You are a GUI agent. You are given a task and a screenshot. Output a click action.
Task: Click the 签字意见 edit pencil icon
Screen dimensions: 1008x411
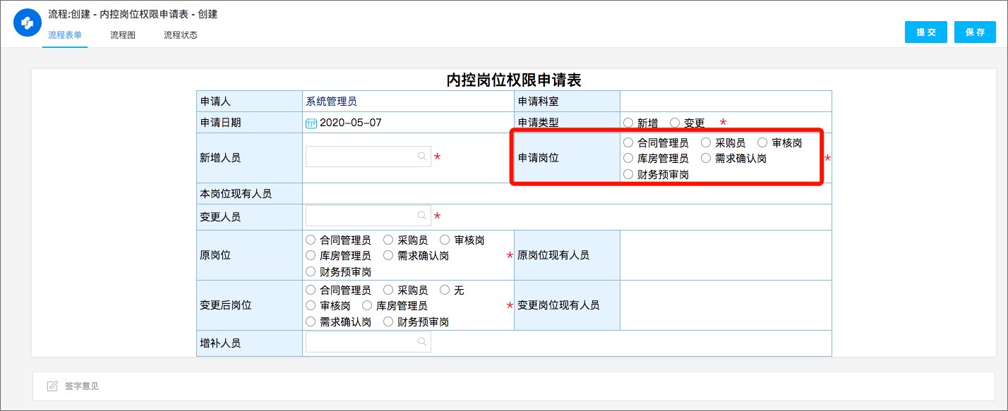coord(52,386)
